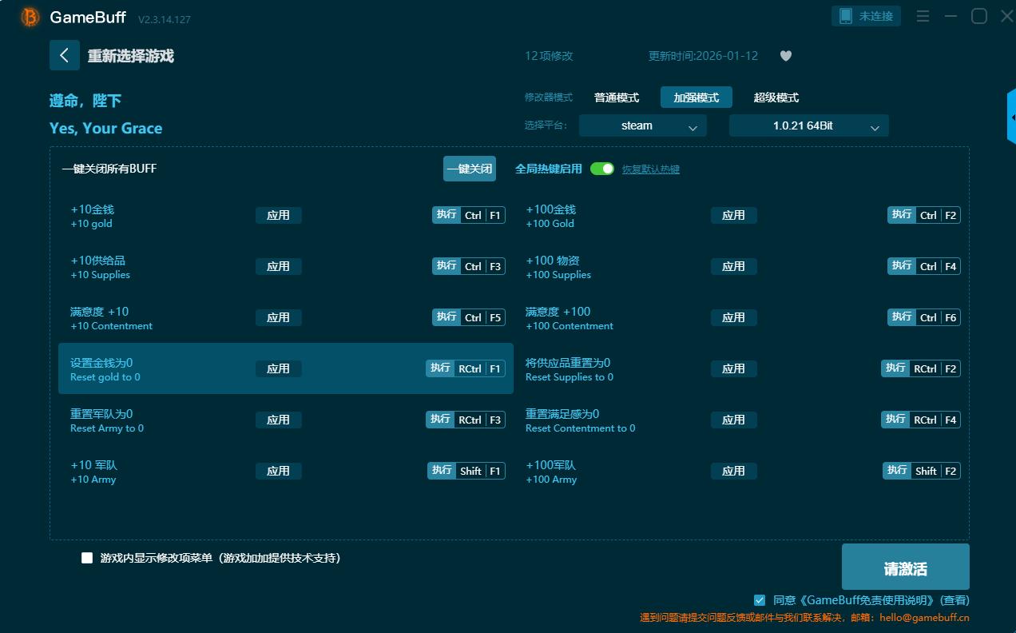Viewport: 1016px width, 633px height.
Task: Click 执行 hotkey Shift F2 for +100军队
Action: (922, 471)
